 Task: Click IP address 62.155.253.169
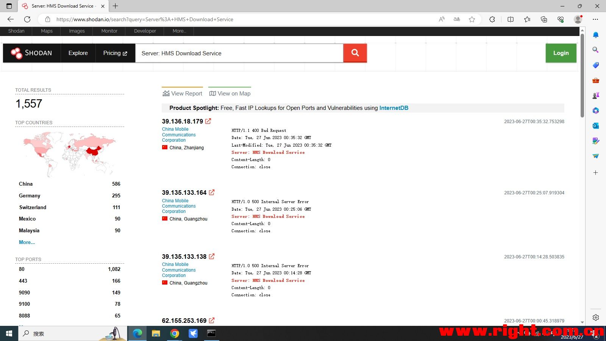coord(184,321)
